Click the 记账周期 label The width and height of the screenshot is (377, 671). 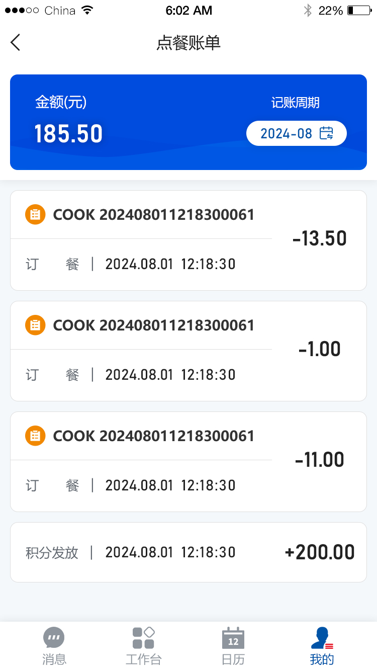click(x=295, y=103)
